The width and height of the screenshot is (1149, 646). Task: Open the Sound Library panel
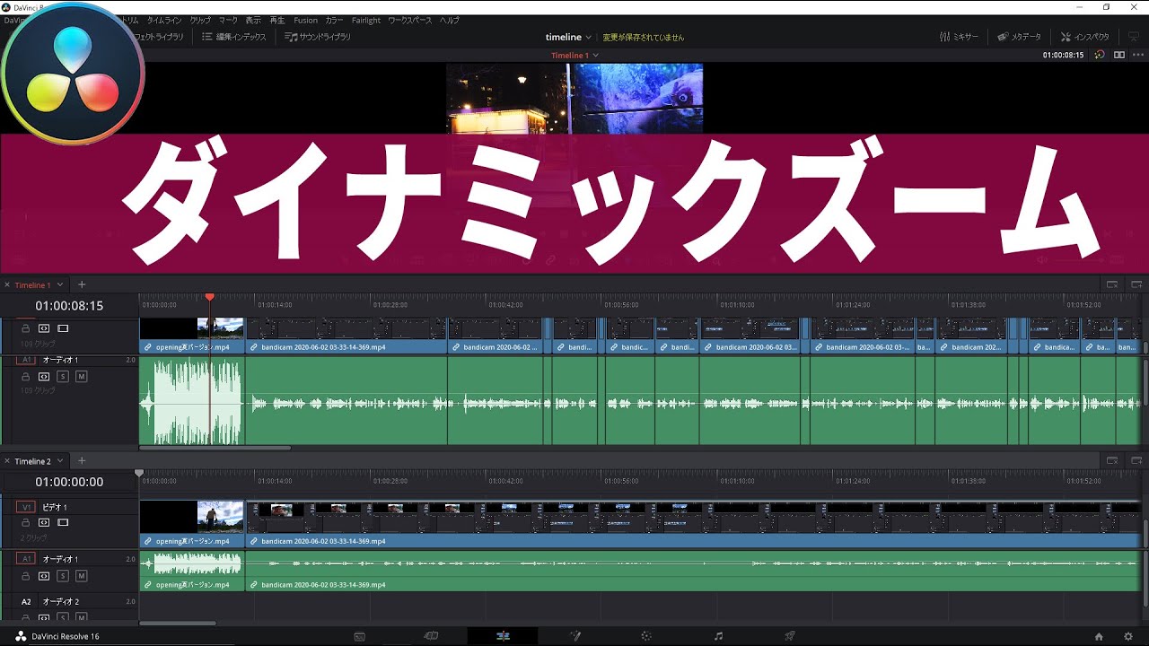[318, 37]
